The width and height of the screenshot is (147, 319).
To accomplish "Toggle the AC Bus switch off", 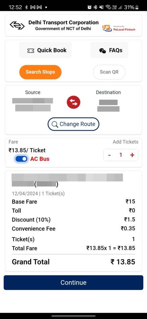I will (x=21, y=159).
